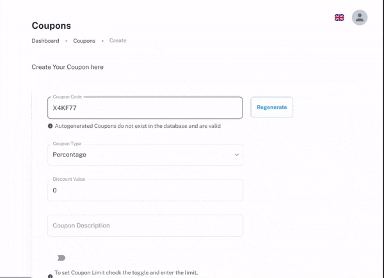The height and width of the screenshot is (278, 384).
Task: Open the UK flag language selector
Action: 339,18
